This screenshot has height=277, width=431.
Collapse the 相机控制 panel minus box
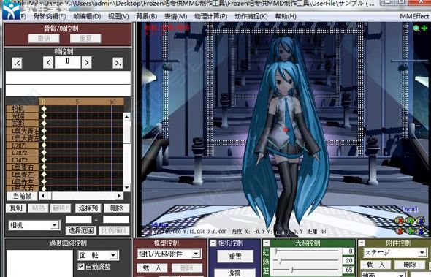(213, 243)
